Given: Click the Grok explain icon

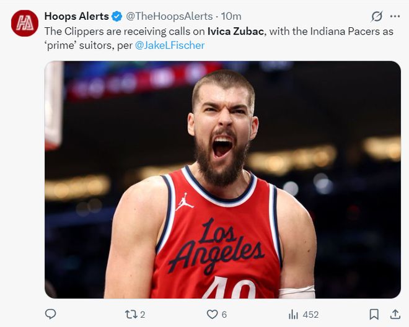Looking at the screenshot, I should pyautogui.click(x=377, y=16).
